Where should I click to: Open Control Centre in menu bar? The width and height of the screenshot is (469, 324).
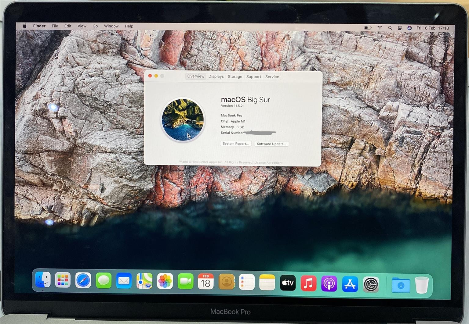click(400, 28)
